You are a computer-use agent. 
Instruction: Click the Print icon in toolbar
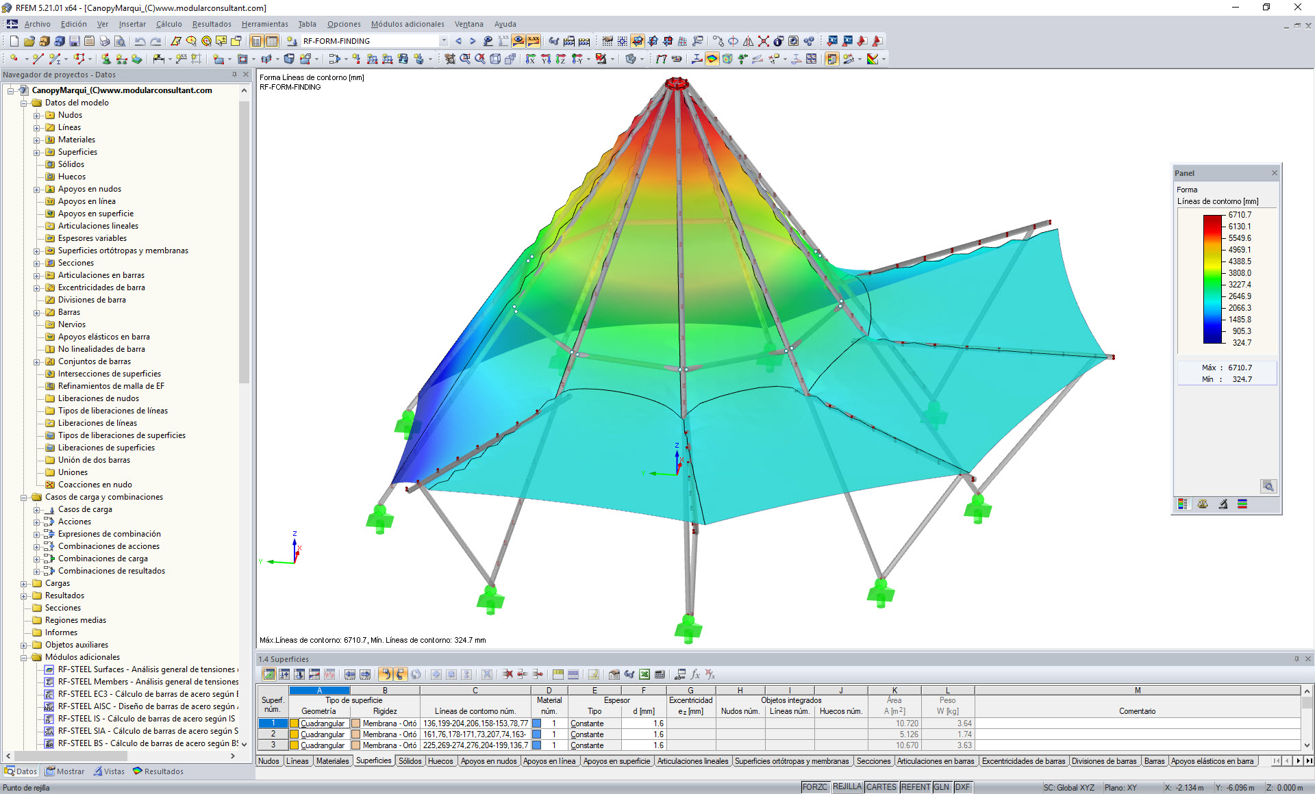(x=104, y=41)
